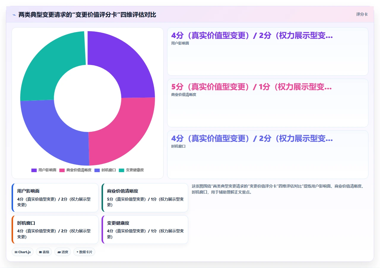Click 时机窗口 text in chart legend
Image resolution: width=380 pixels, height=268 pixels.
(109, 170)
